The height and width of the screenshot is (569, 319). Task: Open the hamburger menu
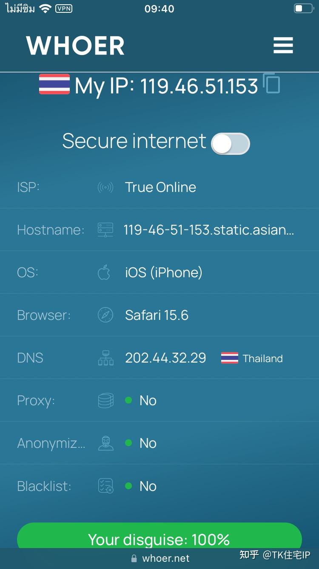point(283,45)
